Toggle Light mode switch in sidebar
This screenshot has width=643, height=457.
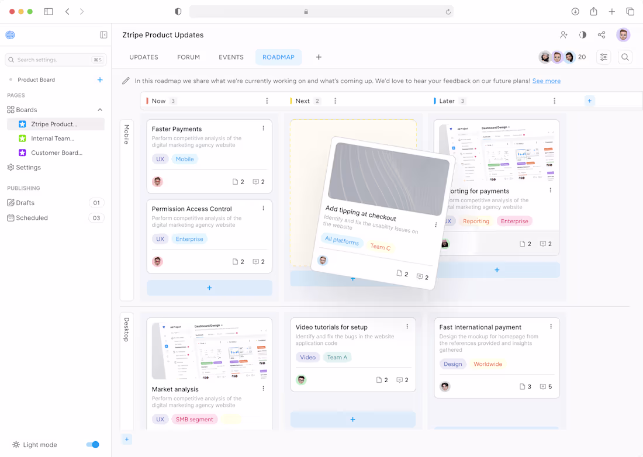pos(92,445)
